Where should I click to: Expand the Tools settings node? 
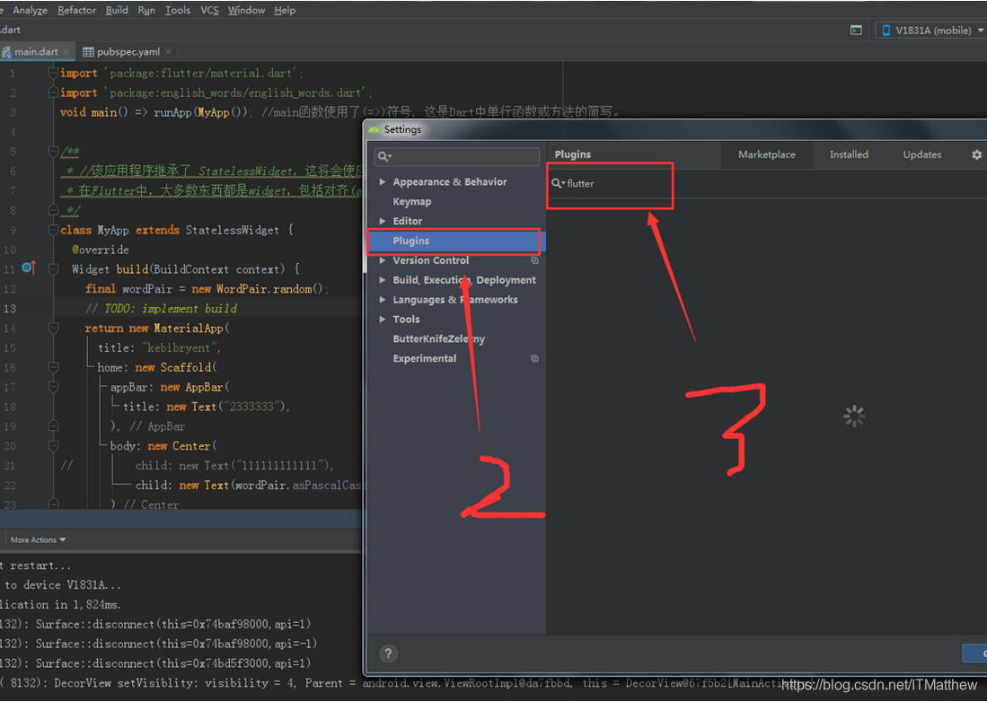click(382, 319)
